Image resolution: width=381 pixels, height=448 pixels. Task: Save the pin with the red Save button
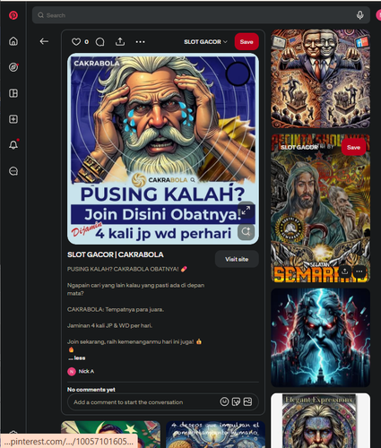coord(247,42)
